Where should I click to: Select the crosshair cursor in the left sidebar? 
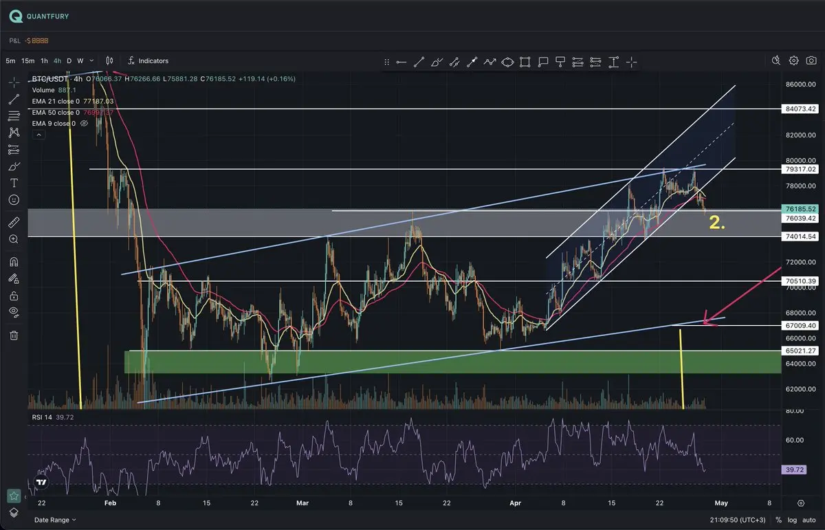[14, 81]
